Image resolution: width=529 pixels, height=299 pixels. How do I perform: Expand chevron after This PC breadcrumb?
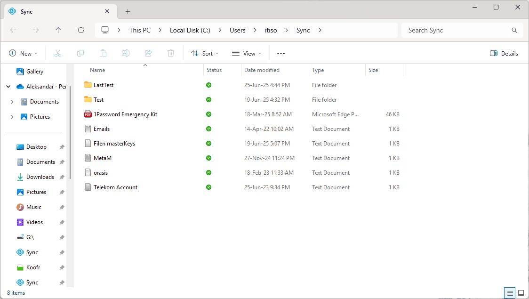click(160, 30)
